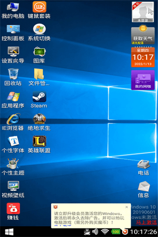Open the 控制面板 icon
The height and width of the screenshot is (237, 158).
coord(13,32)
